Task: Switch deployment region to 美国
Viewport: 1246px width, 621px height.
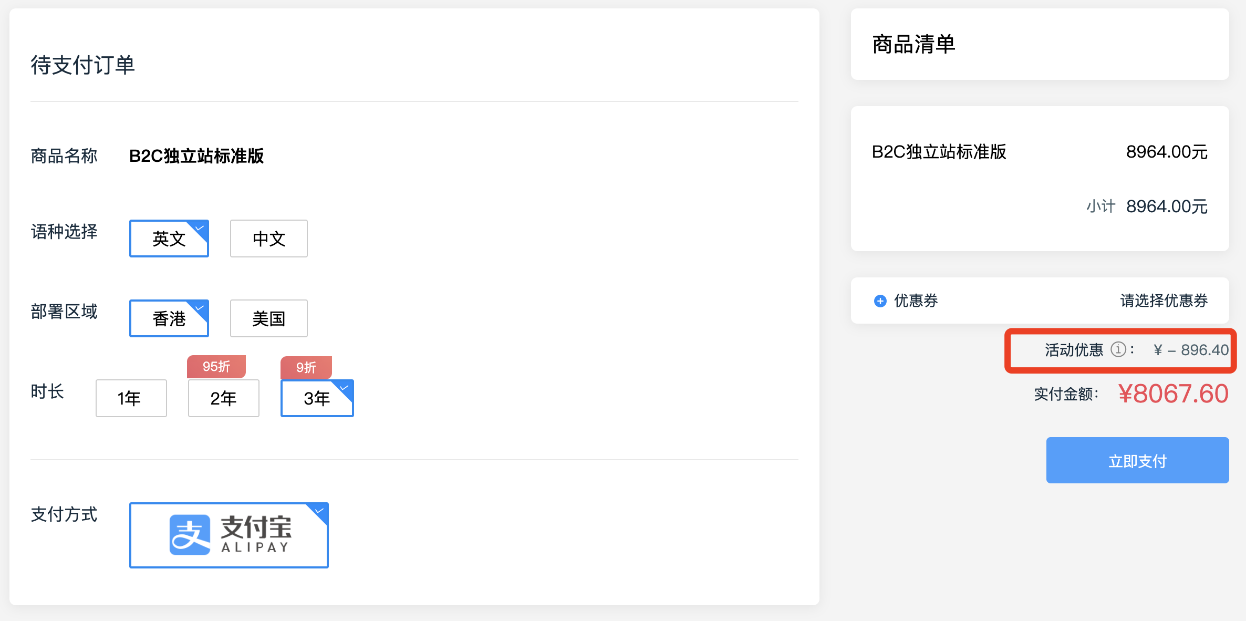Action: pos(268,318)
